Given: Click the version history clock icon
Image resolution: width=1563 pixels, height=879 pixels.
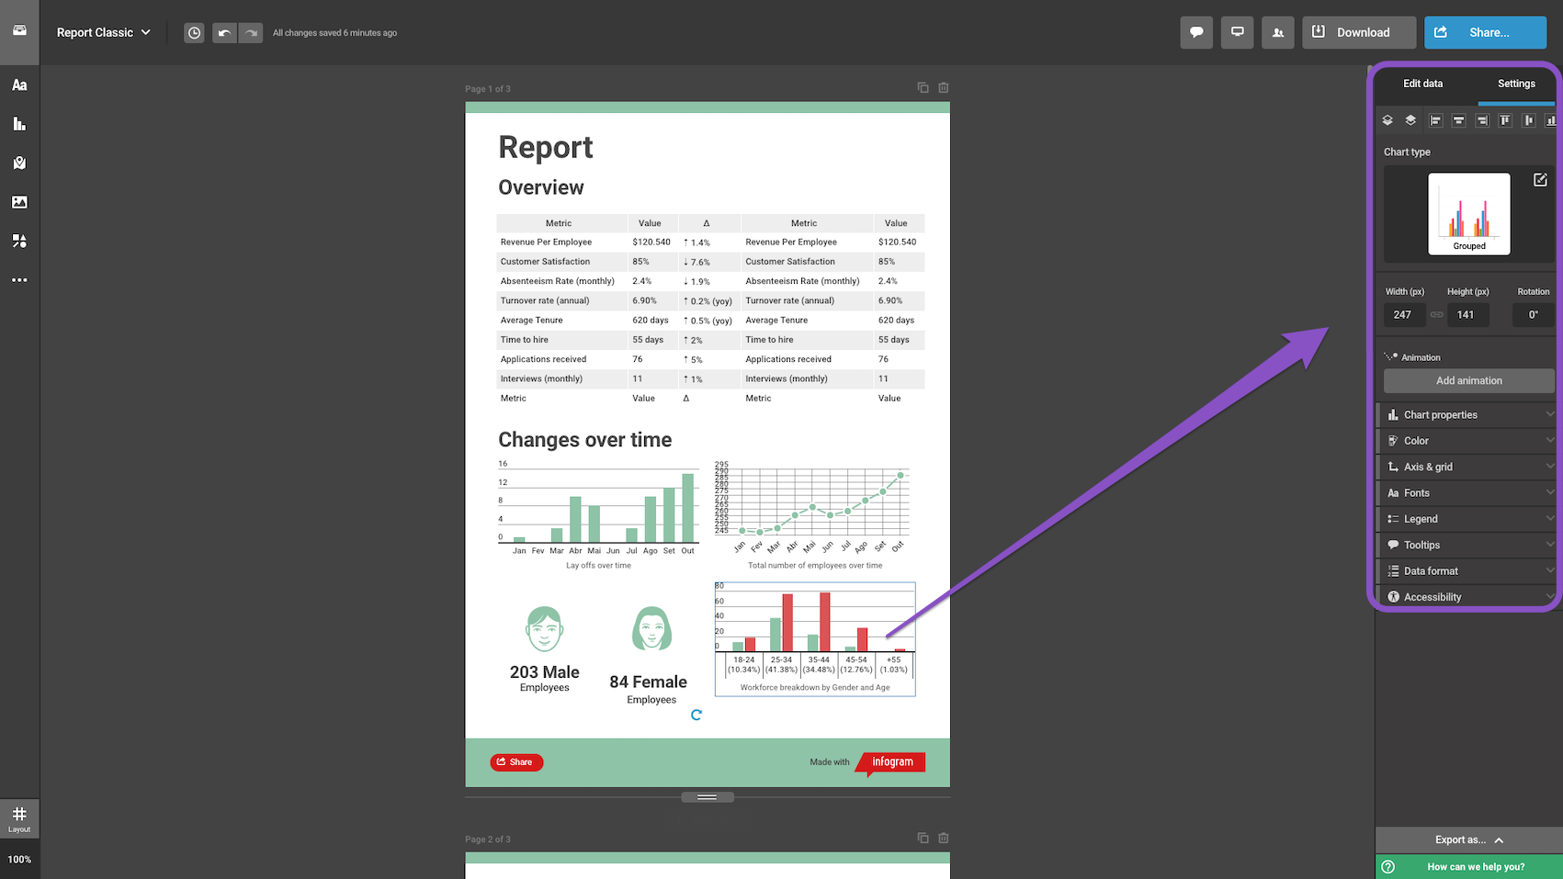Looking at the screenshot, I should pyautogui.click(x=194, y=33).
